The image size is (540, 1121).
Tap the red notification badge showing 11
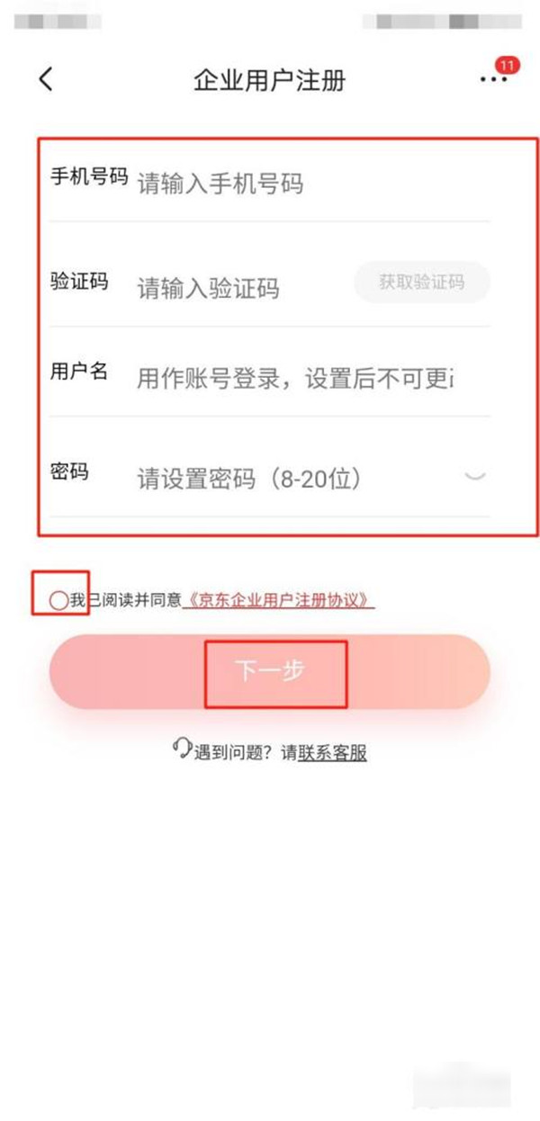(508, 66)
